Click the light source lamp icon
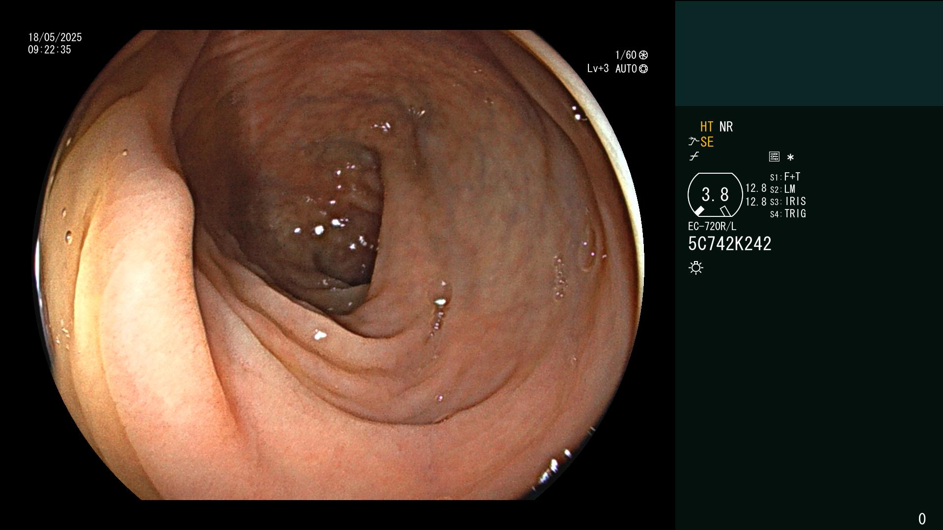 [696, 267]
